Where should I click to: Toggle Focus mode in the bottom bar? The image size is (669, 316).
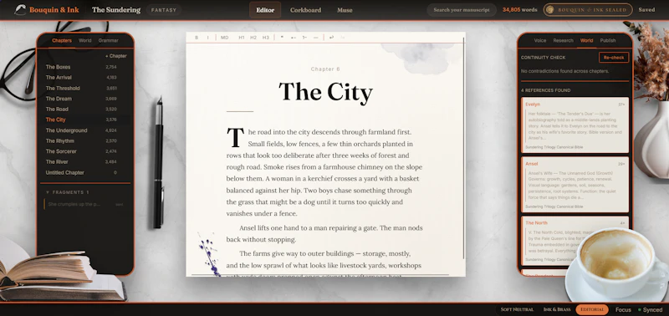623,309
